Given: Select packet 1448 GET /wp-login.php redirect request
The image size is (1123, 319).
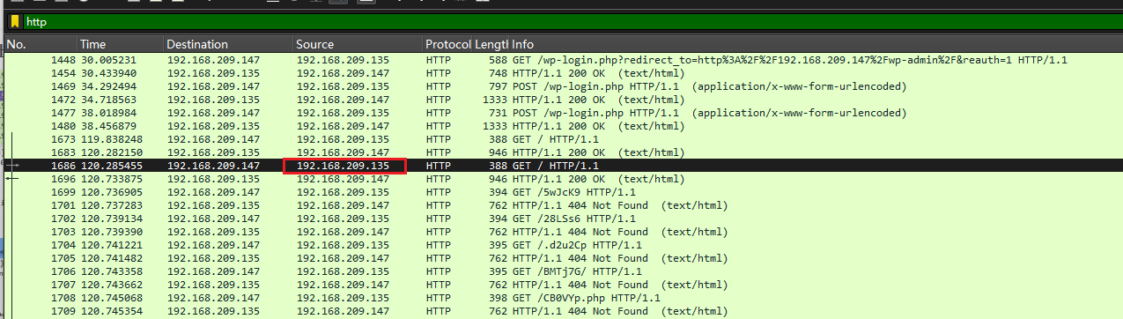Looking at the screenshot, I should pos(564,60).
